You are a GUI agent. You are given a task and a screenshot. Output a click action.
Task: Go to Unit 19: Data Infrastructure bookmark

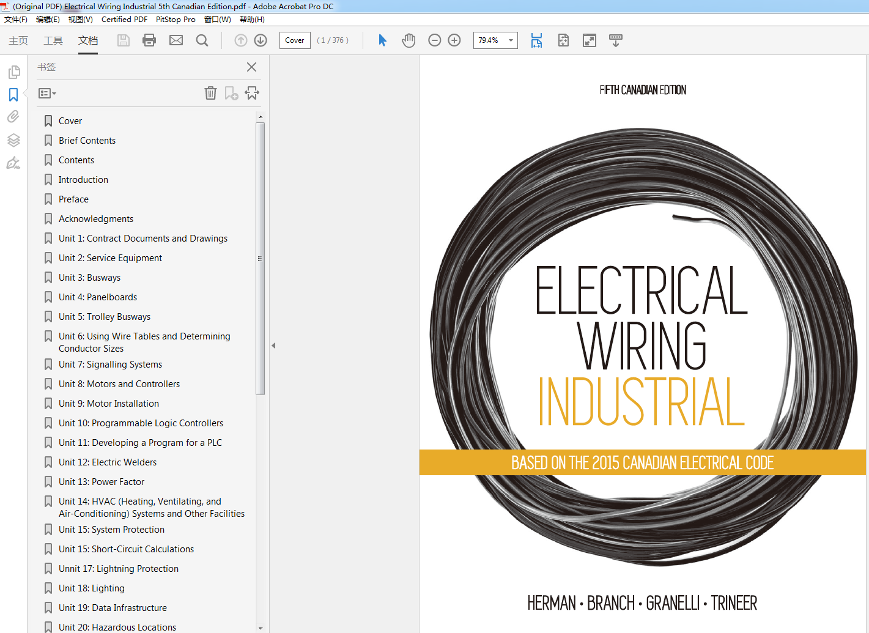coord(113,608)
